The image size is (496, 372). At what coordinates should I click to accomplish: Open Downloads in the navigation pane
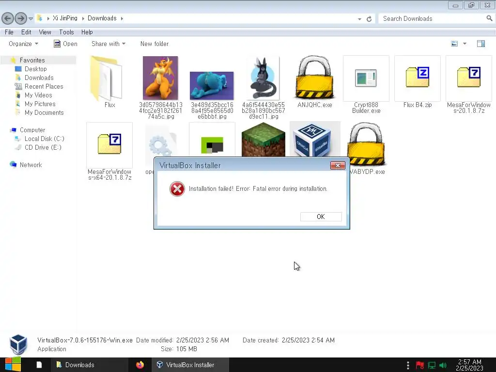(x=39, y=78)
